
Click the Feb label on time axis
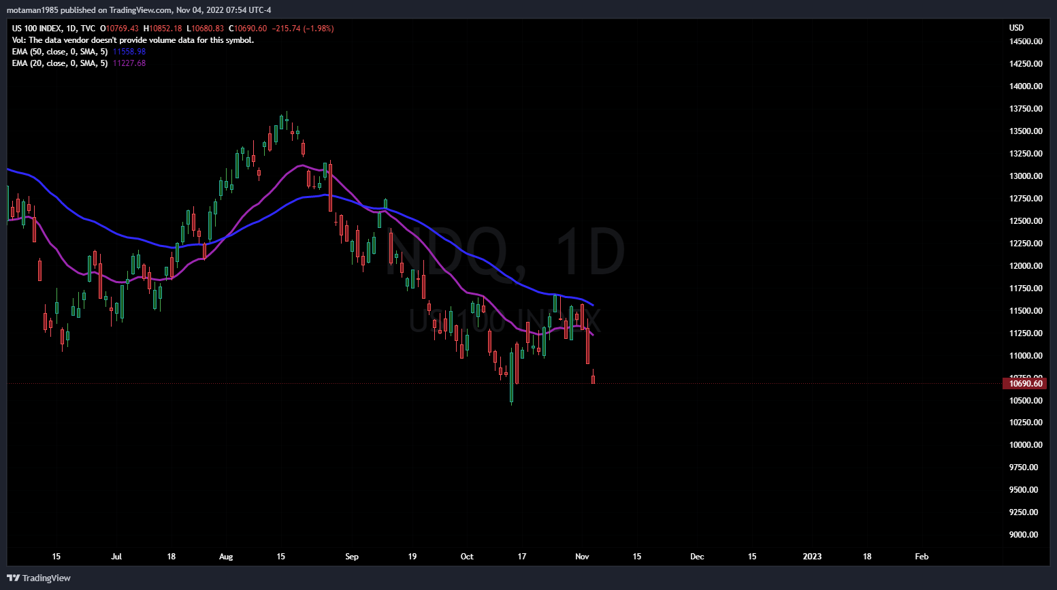(922, 557)
